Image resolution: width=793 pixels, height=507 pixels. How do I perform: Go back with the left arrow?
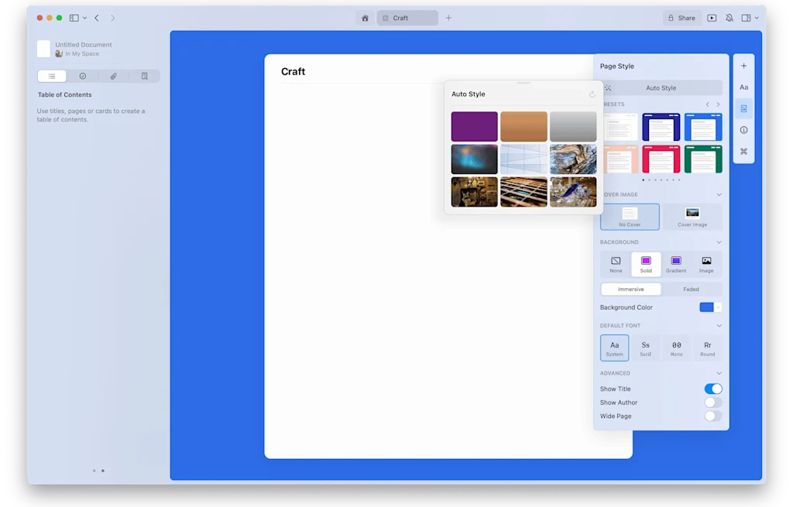[97, 18]
